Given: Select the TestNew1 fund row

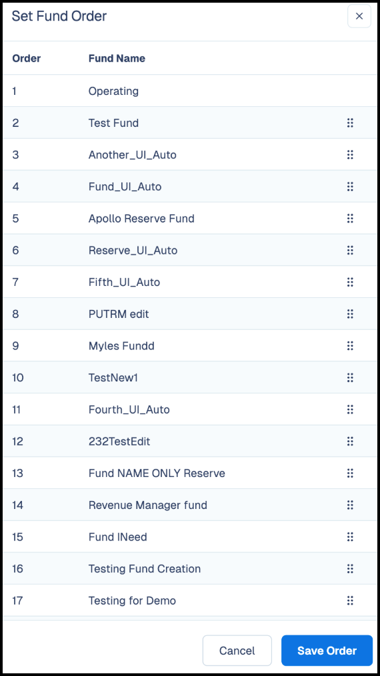Looking at the screenshot, I should pos(190,377).
